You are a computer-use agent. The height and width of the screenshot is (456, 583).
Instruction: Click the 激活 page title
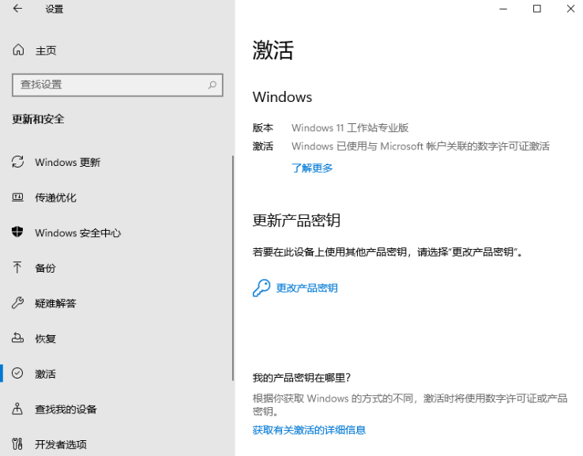click(x=273, y=50)
